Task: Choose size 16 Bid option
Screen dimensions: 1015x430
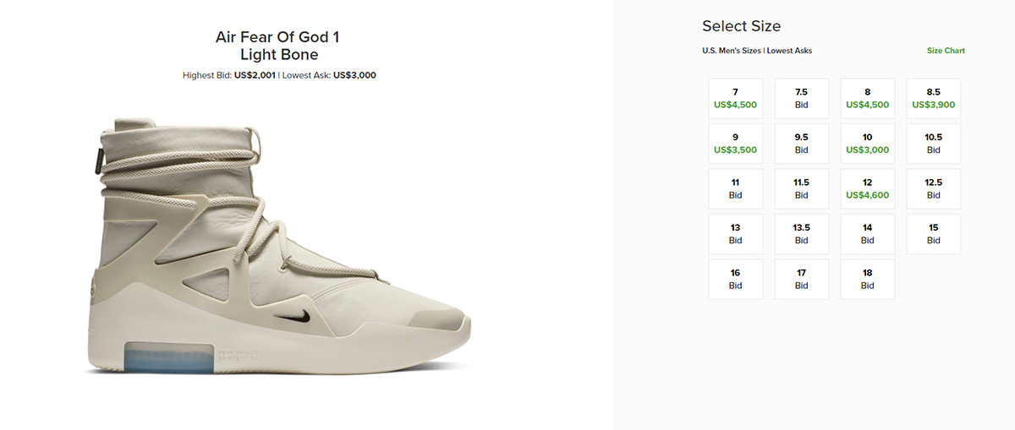Action: pos(735,279)
